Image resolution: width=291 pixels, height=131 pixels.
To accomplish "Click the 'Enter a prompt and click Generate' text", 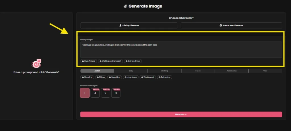I will (x=36, y=72).
